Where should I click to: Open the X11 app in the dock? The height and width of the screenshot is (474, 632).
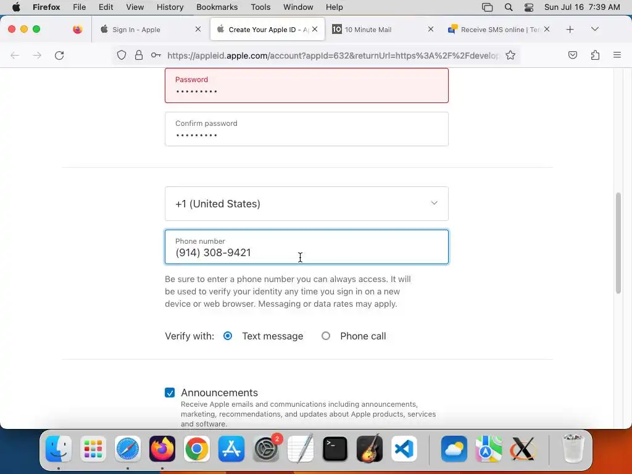pos(523,449)
